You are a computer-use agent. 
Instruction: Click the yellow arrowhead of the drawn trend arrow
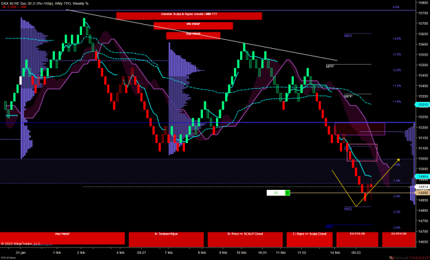point(398,160)
